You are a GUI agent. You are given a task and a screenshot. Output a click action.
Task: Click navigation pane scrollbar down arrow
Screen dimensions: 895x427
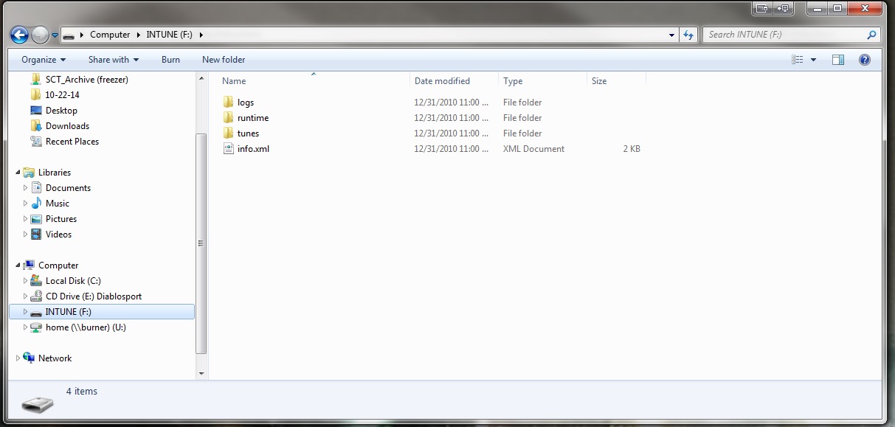click(202, 374)
